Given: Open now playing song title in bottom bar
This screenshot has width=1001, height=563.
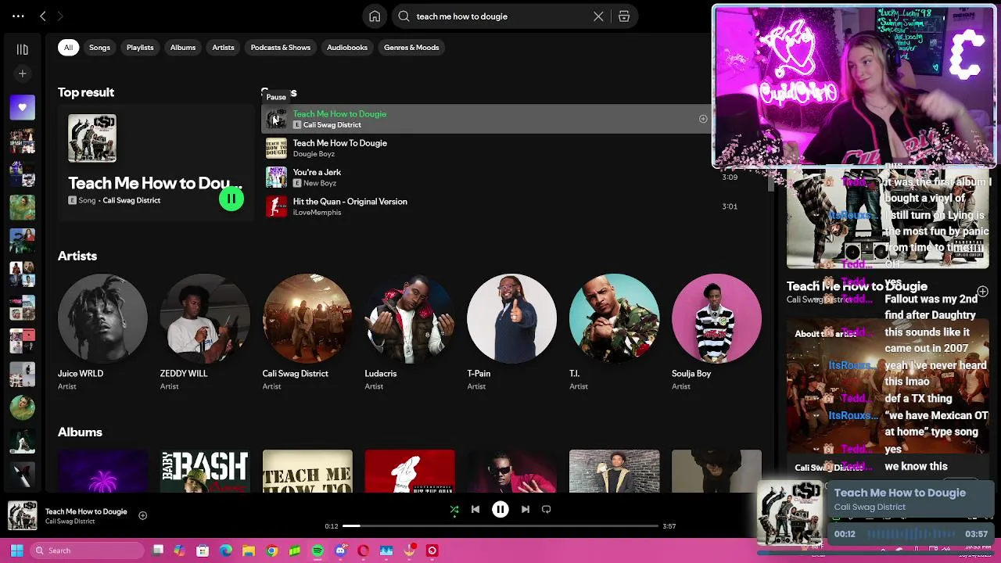Looking at the screenshot, I should coord(86,511).
